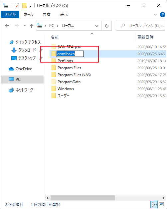Click the search box for ローカル ディスク (C:)
This screenshot has width=167, height=209.
[x=140, y=26]
